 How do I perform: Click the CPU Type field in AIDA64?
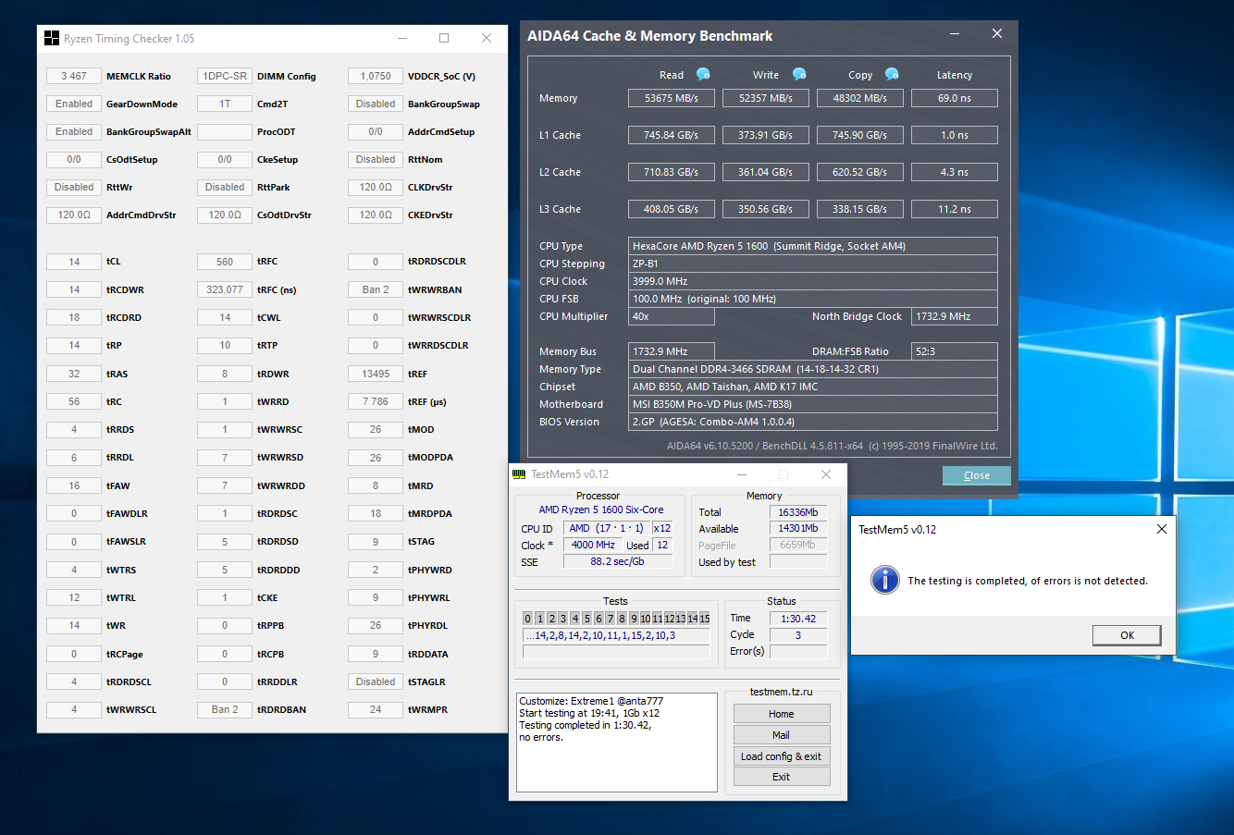point(813,246)
